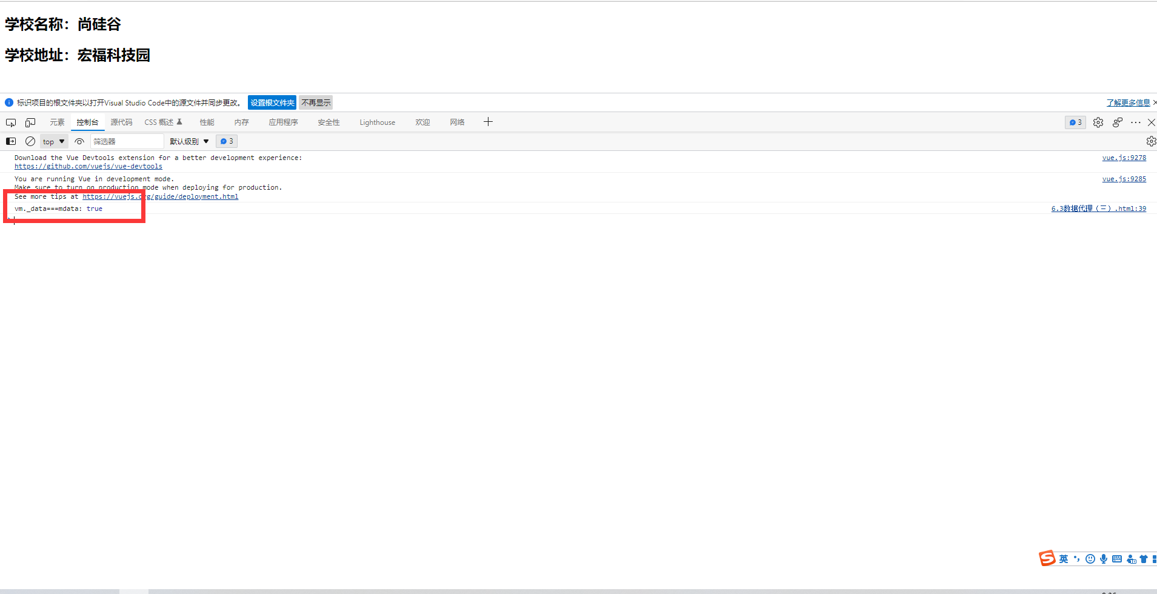Click inside the 筛选器 filter field
The height and width of the screenshot is (594, 1157).
127,141
